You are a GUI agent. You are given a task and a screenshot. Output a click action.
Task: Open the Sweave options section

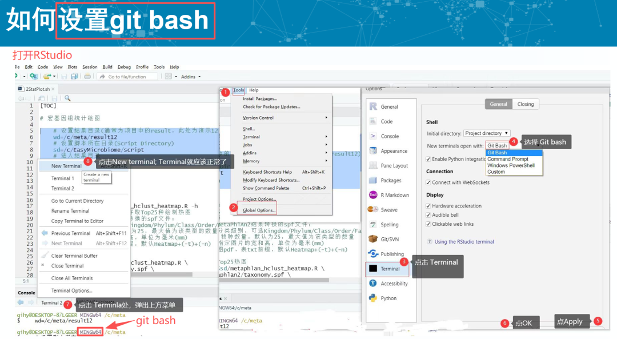point(383,210)
